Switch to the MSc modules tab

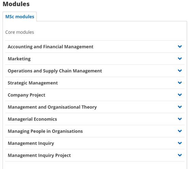pyautogui.click(x=20, y=17)
